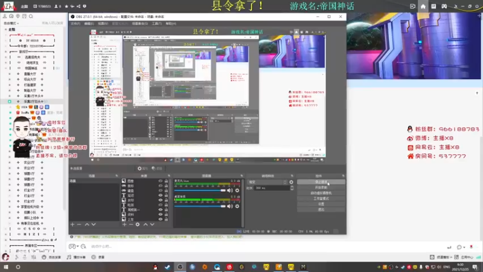Move the scene down with arrow
483x272 pixels.
tap(94, 224)
